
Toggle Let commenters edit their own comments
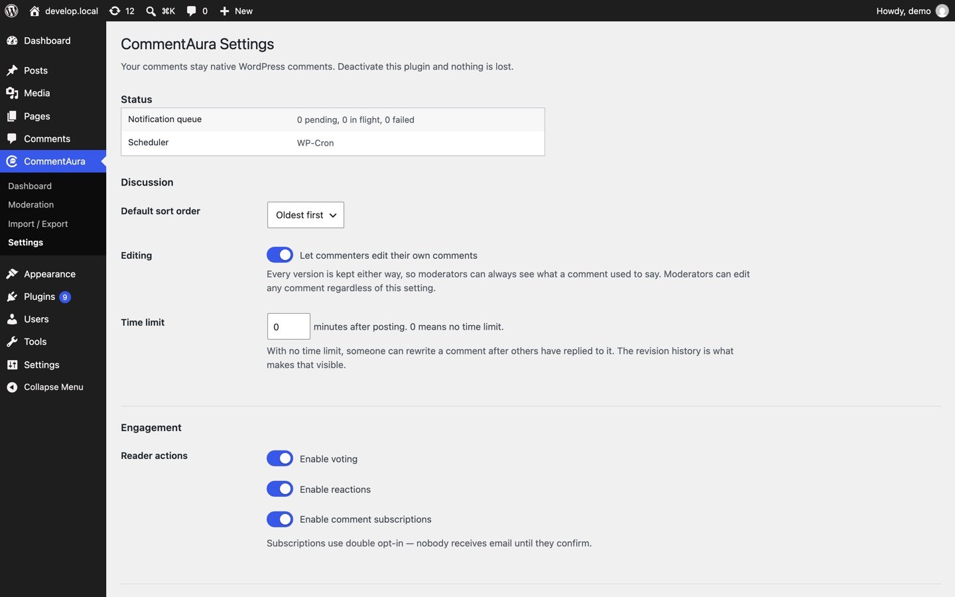point(280,255)
